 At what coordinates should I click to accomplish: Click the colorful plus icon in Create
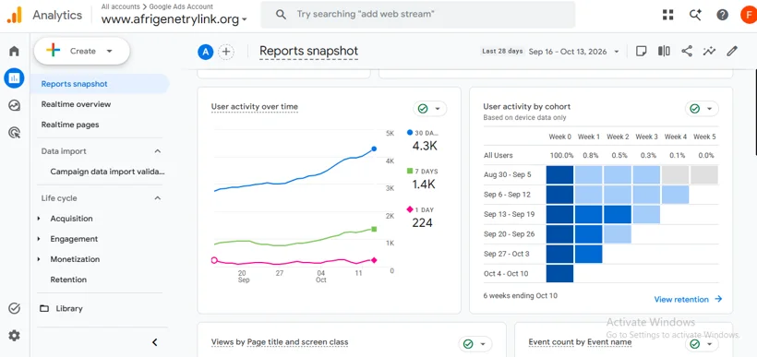(54, 51)
